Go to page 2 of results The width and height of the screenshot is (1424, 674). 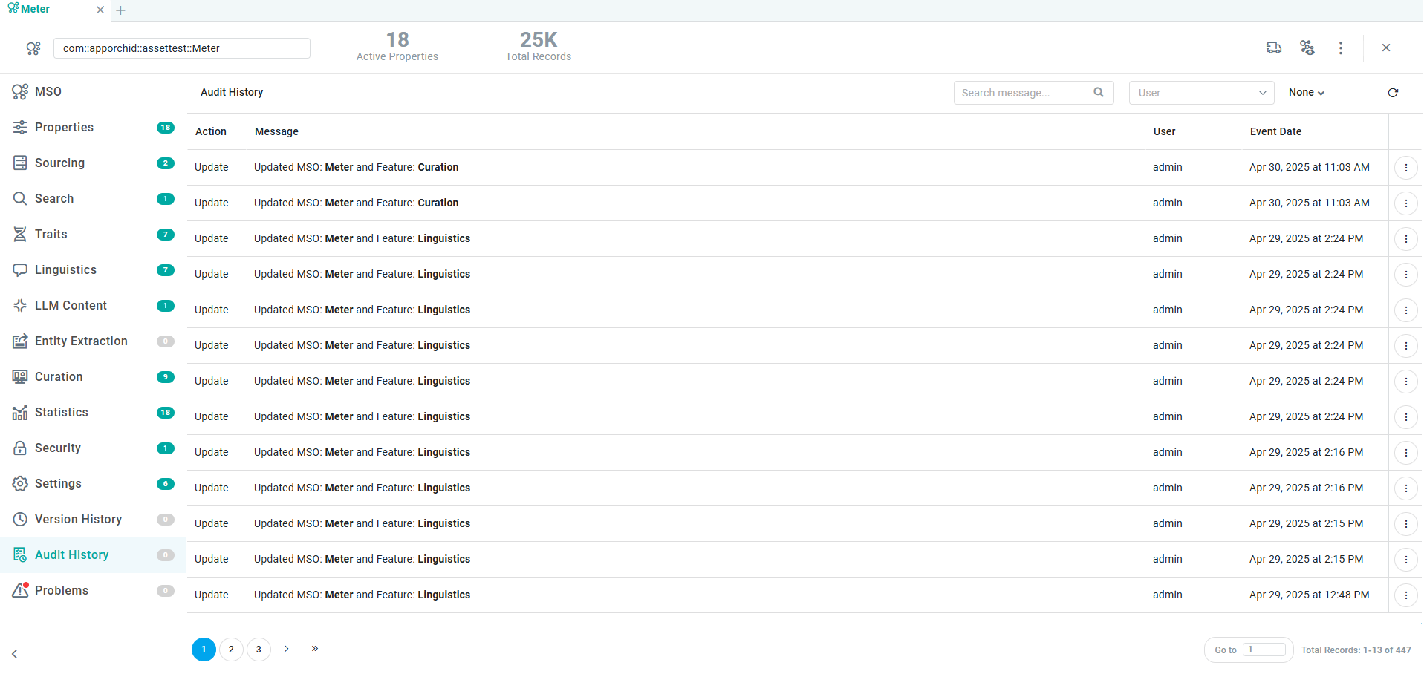click(x=231, y=650)
